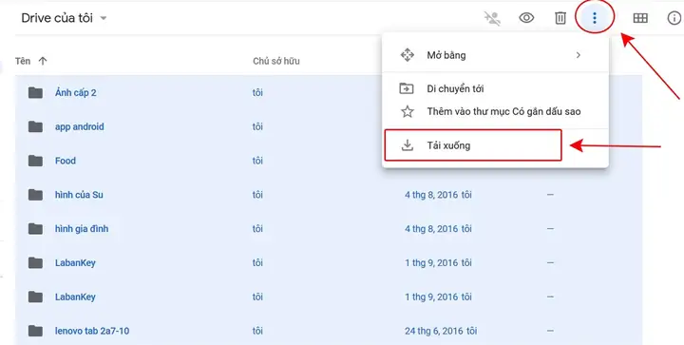684x345 pixels.
Task: Click the 'Chủ sở hữu' column header
Action: (x=276, y=61)
